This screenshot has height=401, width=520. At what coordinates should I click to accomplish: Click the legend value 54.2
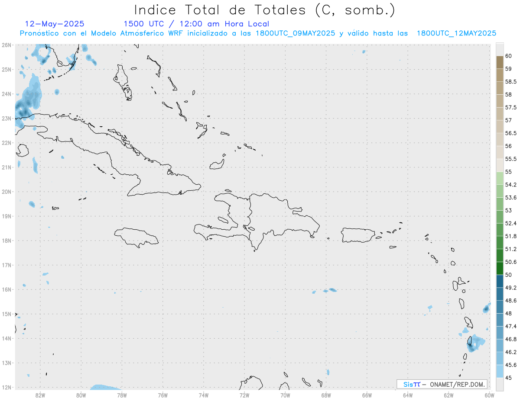[x=511, y=185]
